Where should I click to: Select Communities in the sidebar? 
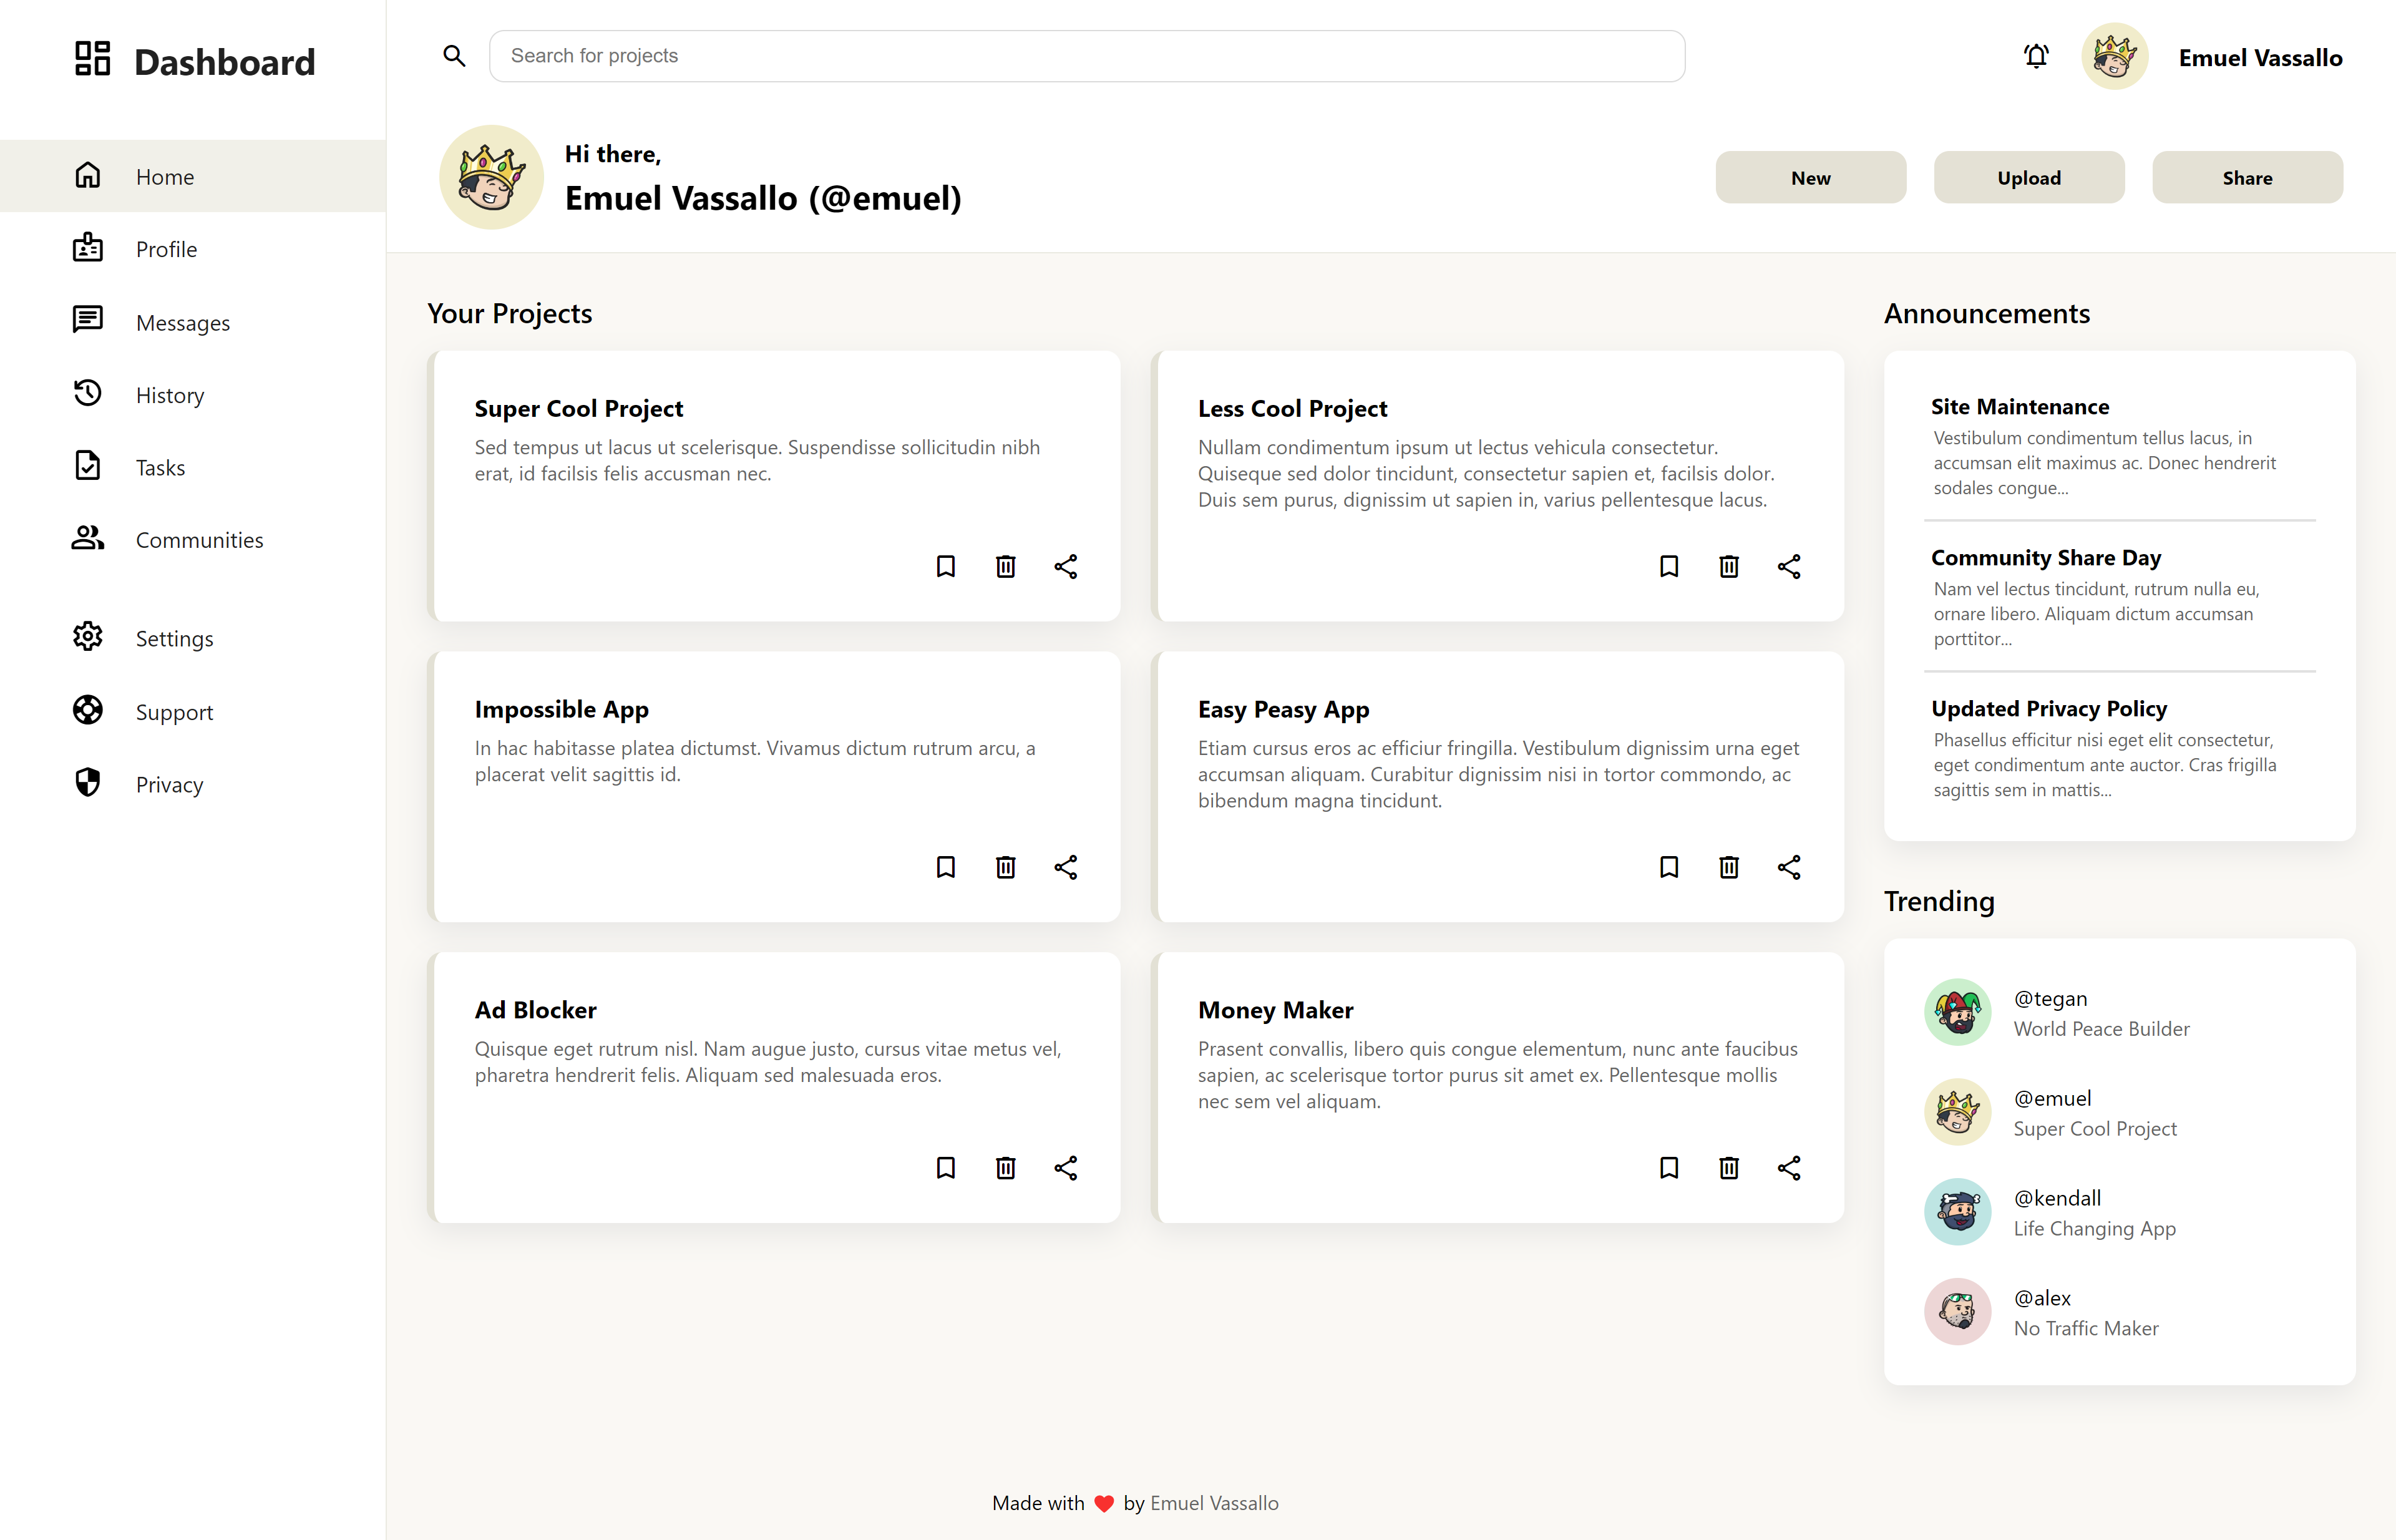pos(199,540)
